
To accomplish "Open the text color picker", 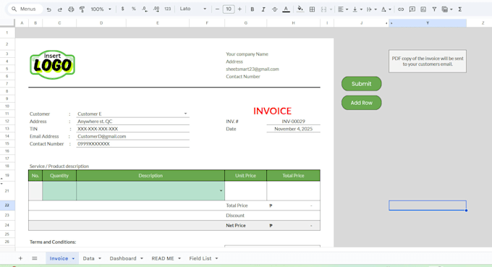I will [286, 9].
